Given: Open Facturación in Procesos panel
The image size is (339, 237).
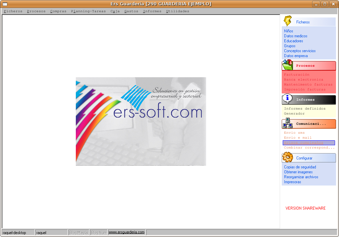Looking at the screenshot, I should click(x=296, y=75).
